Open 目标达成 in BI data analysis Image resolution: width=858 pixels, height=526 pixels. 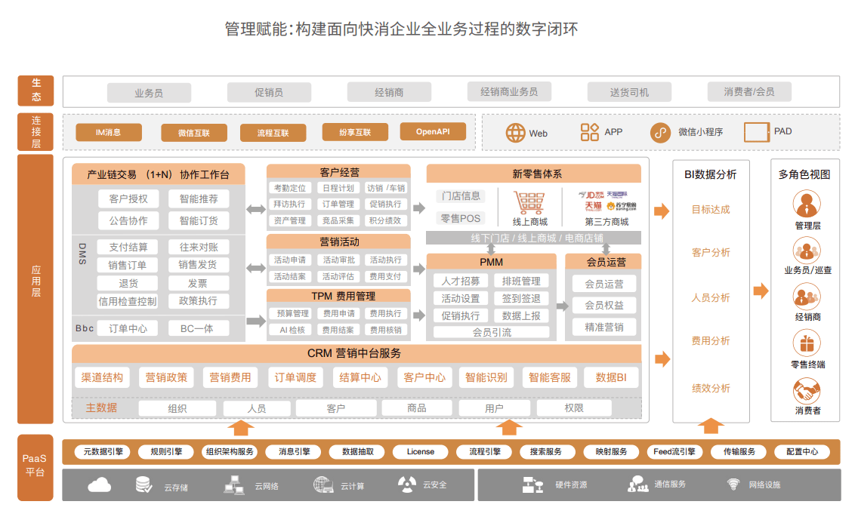[x=711, y=210]
